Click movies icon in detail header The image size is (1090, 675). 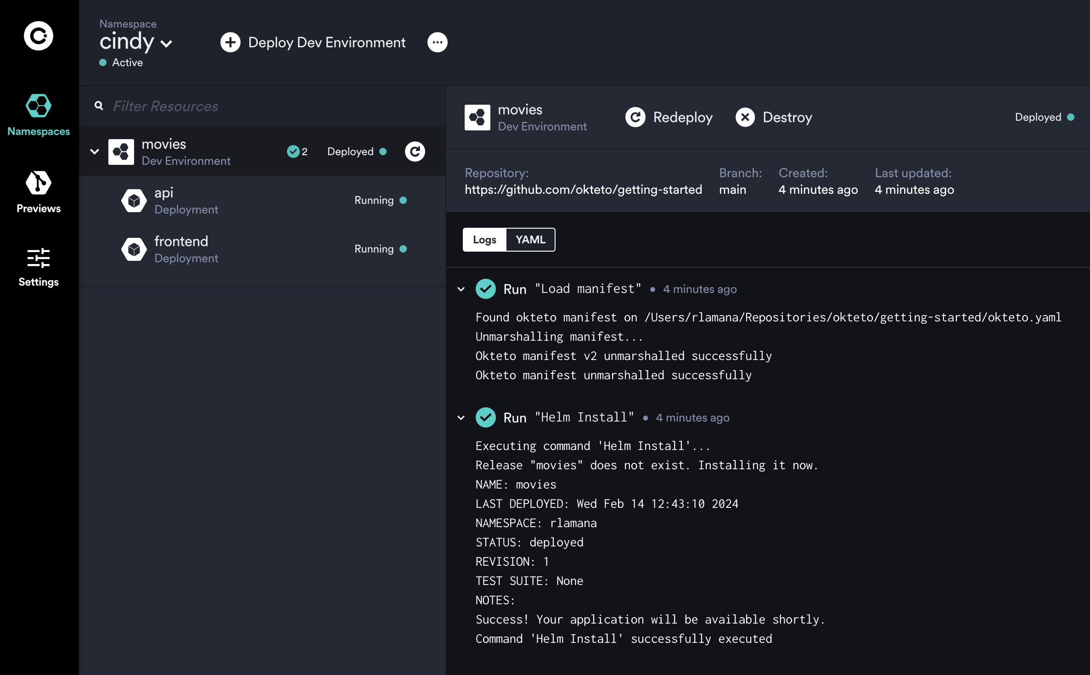coord(478,118)
